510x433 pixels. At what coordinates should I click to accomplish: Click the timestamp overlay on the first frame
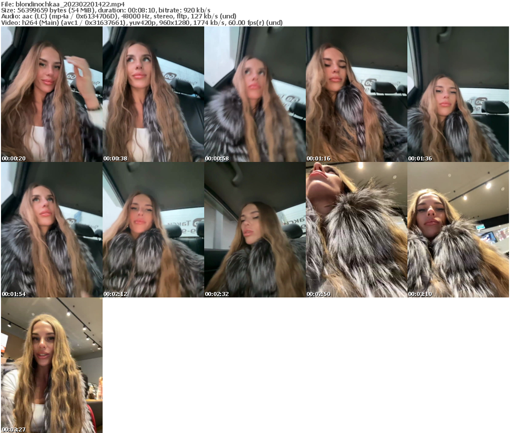point(12,157)
